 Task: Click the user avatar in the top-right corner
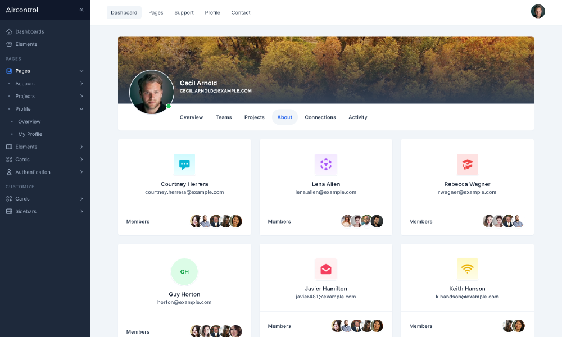pos(538,11)
